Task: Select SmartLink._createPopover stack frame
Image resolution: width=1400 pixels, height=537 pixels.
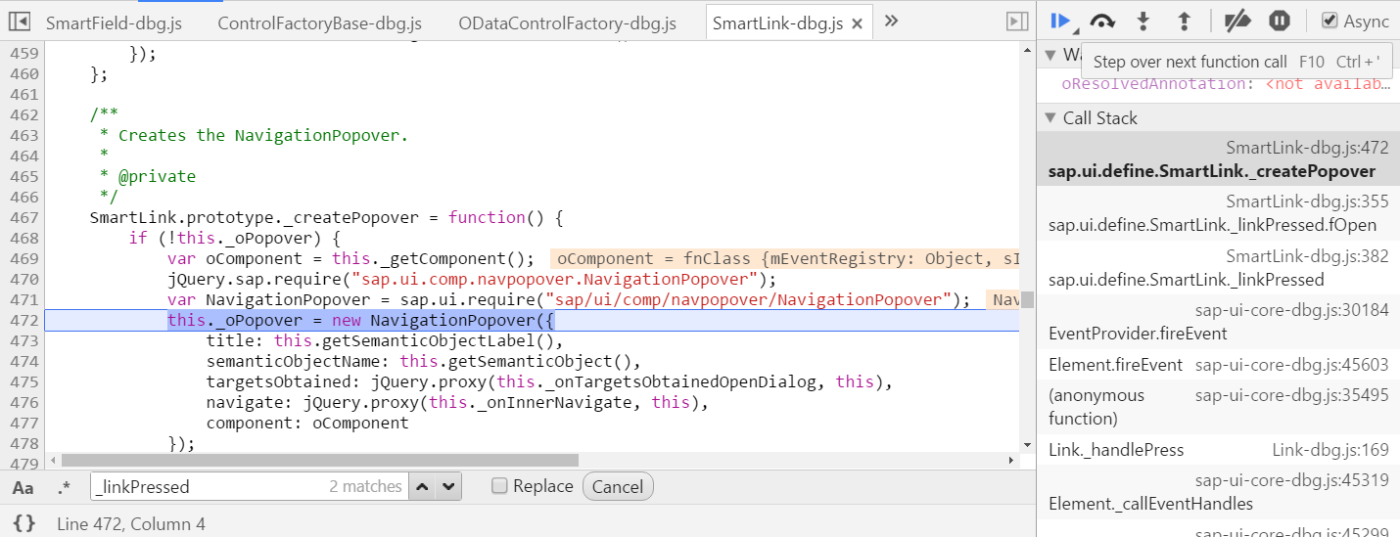Action: pos(1218,159)
